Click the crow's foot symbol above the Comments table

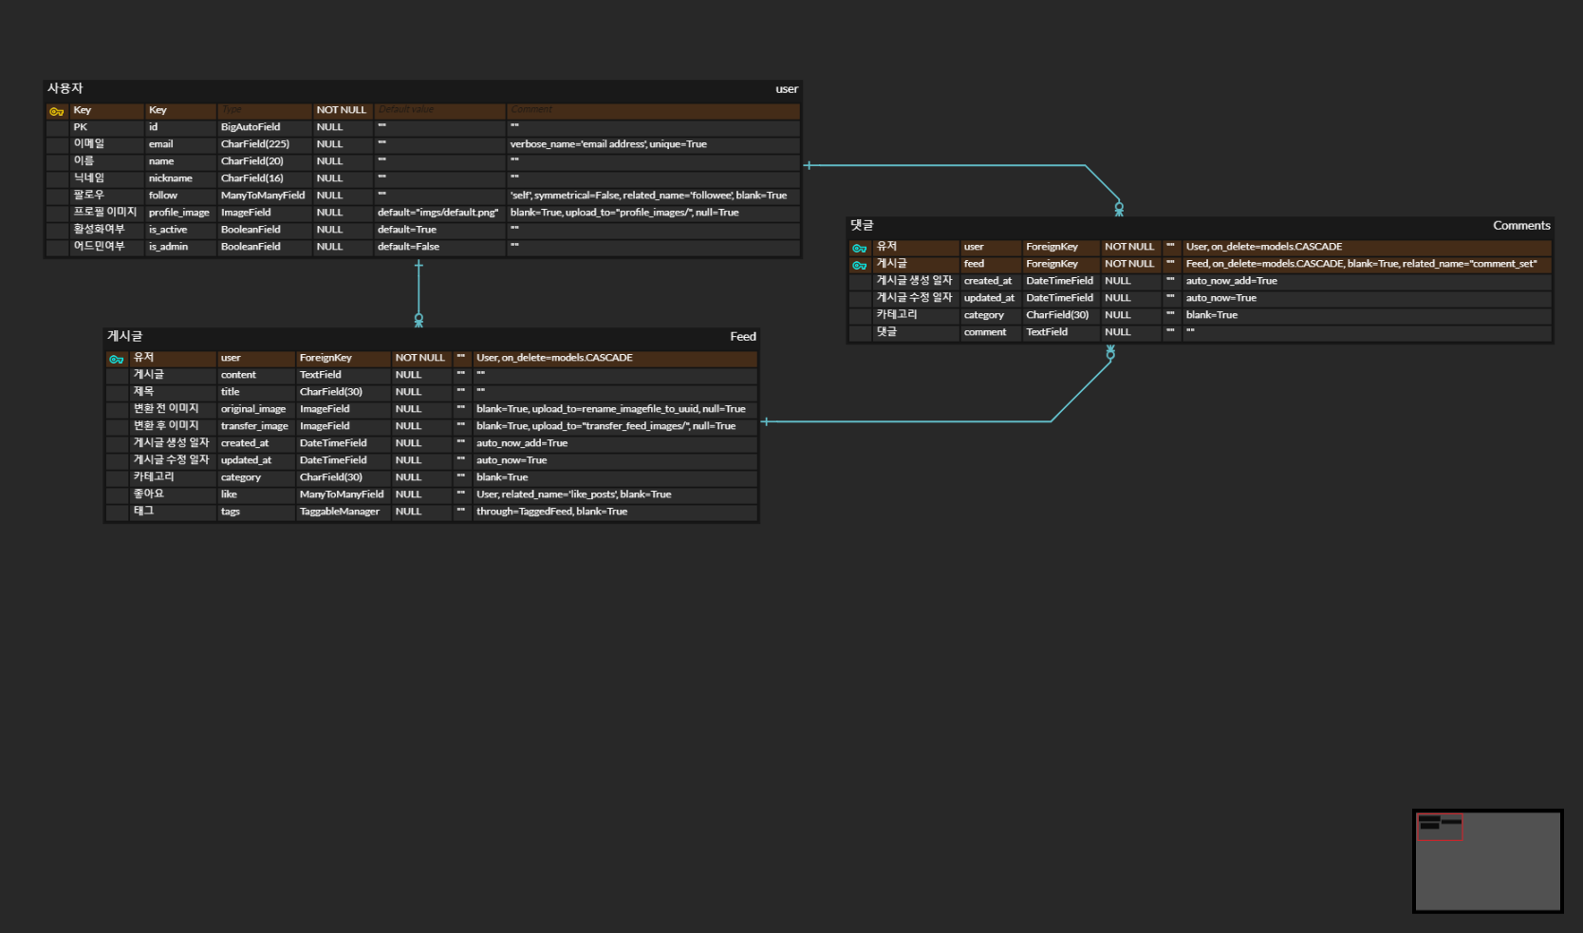1119,208
